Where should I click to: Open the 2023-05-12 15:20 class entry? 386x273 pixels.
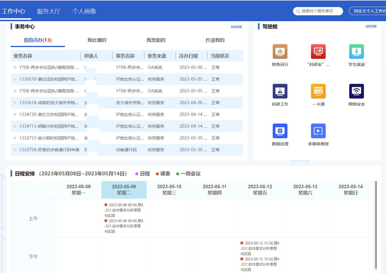coord(260,264)
